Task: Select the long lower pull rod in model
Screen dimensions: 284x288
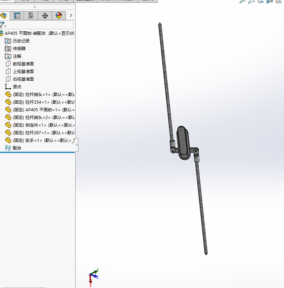Action: [201, 208]
